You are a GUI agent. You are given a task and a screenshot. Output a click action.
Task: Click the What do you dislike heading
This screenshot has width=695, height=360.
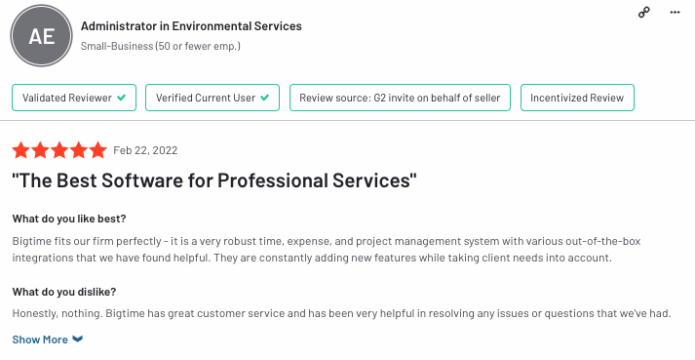64,292
